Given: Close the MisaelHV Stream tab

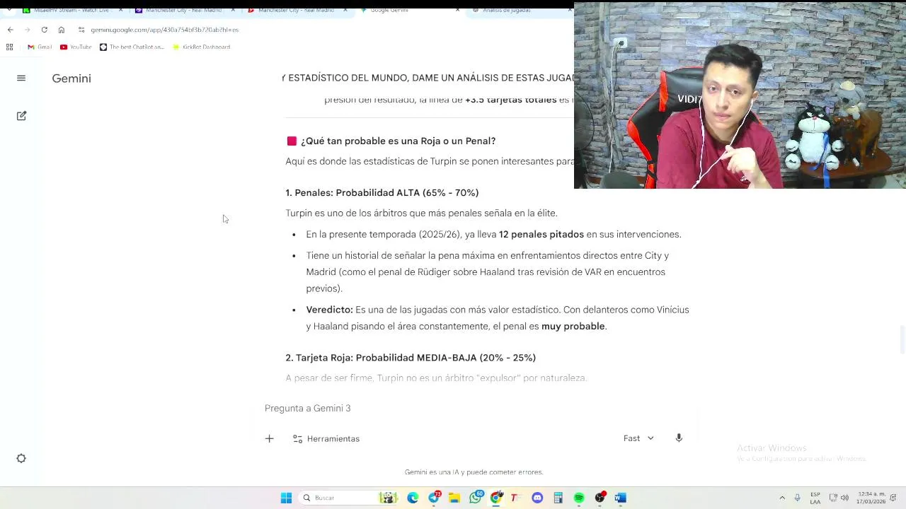Looking at the screenshot, I should 120,10.
